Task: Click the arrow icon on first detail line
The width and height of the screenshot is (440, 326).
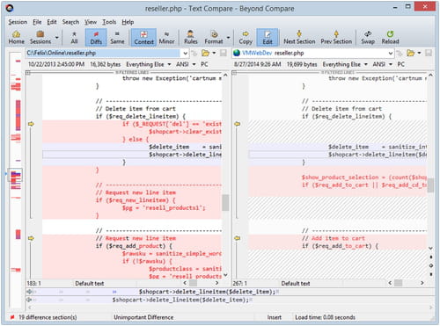Action: pyautogui.click(x=29, y=292)
